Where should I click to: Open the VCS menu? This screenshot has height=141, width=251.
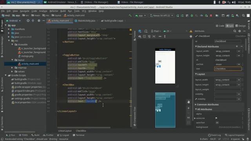[84, 11]
